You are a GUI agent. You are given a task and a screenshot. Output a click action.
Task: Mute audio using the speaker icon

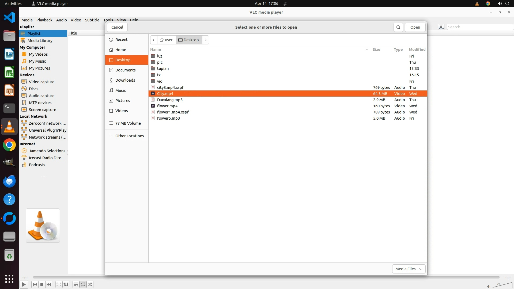488,287
